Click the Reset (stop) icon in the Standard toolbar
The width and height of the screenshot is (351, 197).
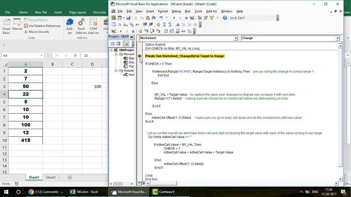[x=186, y=18]
